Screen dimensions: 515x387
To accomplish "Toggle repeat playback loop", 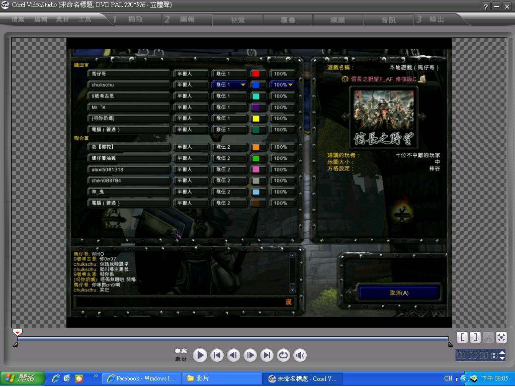I will coord(284,355).
